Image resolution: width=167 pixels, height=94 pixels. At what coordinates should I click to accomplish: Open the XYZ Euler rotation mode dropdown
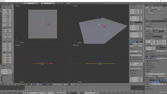tap(136, 22)
